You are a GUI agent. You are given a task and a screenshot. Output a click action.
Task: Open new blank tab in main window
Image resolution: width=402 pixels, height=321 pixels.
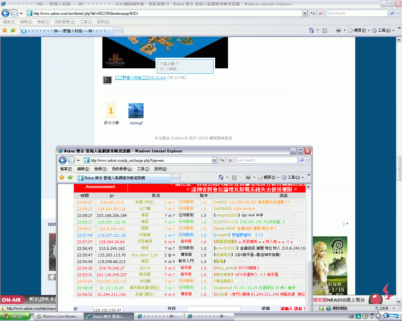[118, 31]
